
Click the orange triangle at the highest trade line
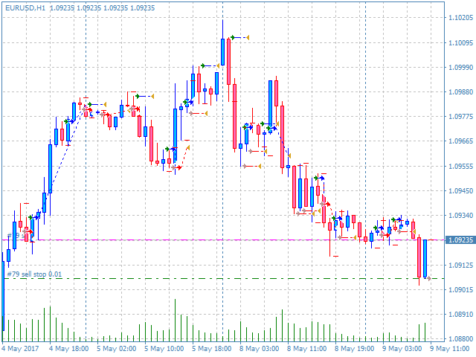pyautogui.click(x=248, y=38)
